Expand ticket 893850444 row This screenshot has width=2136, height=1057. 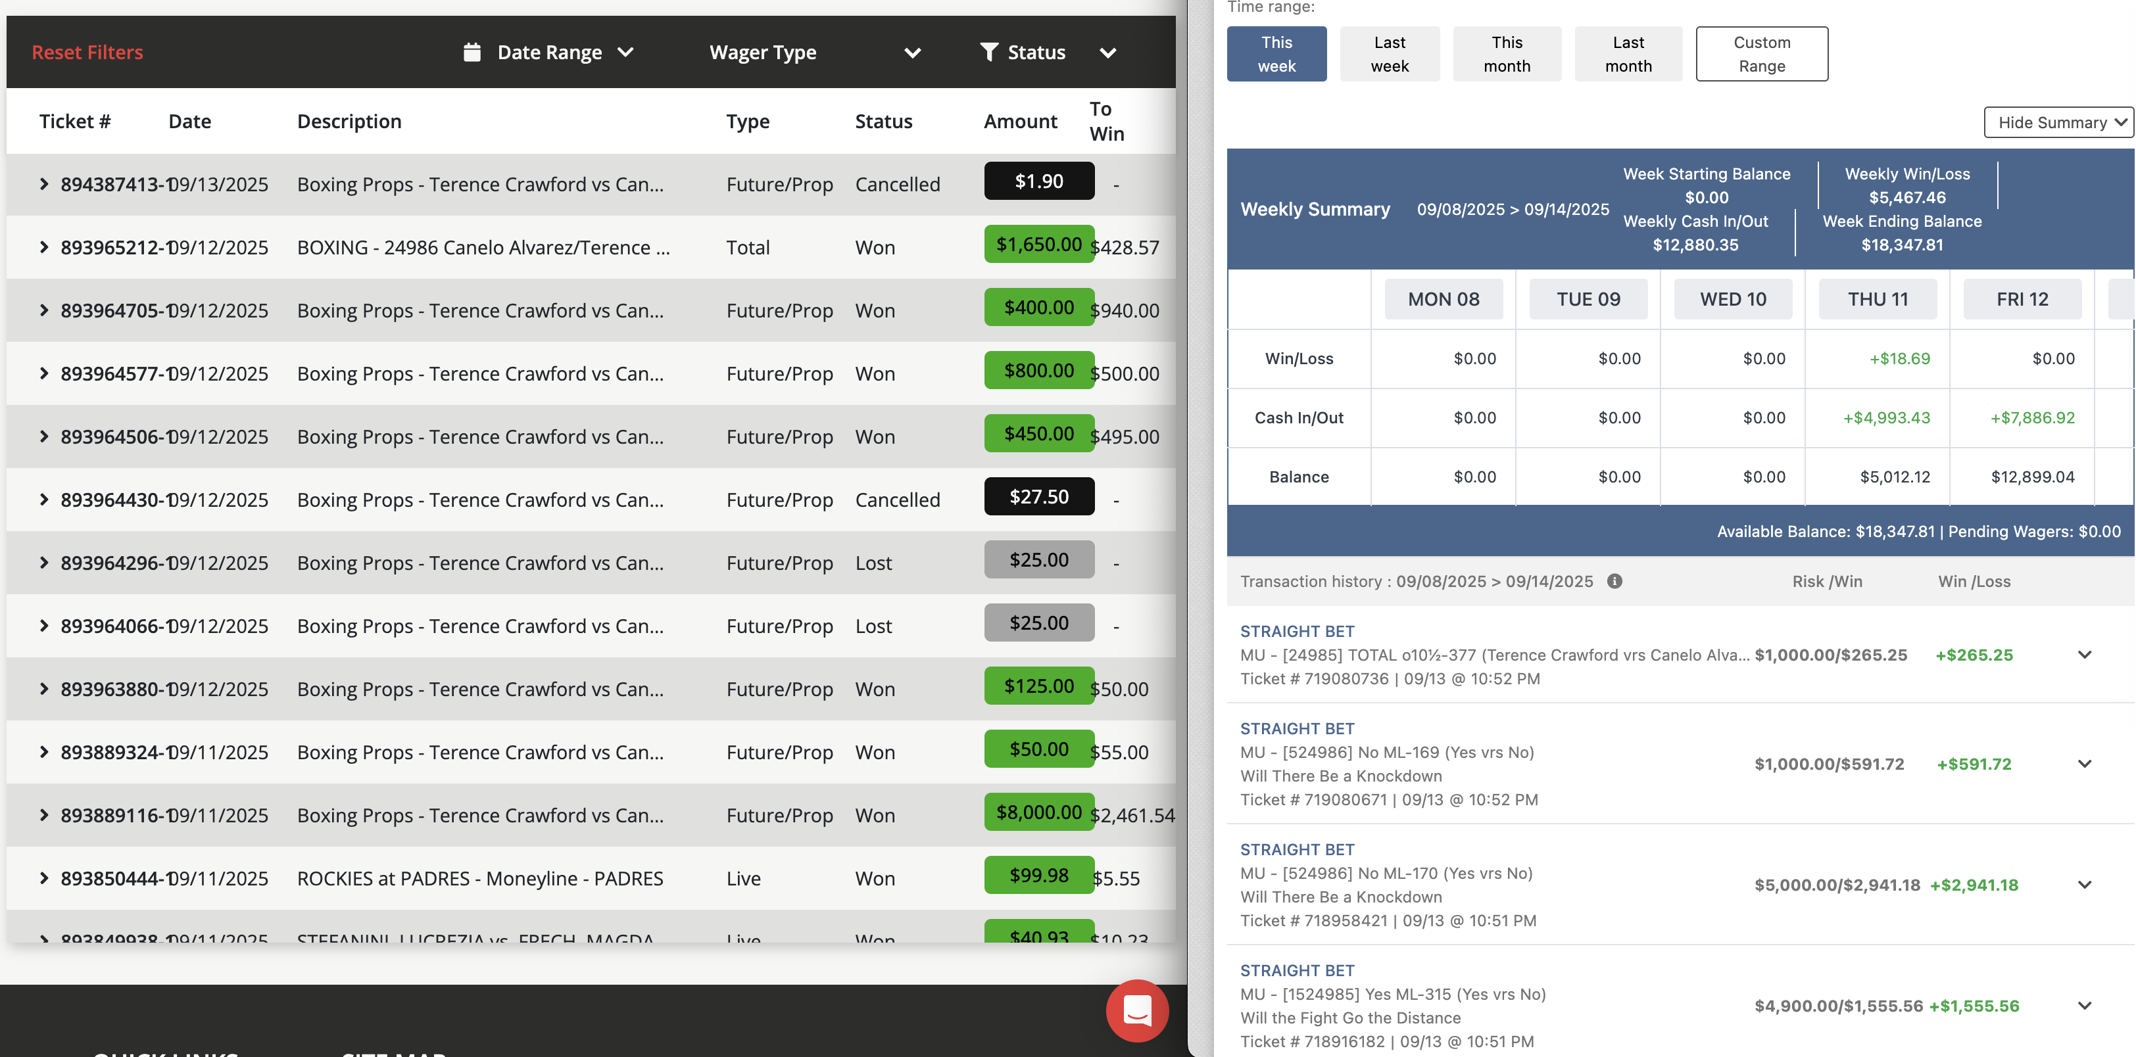coord(44,878)
